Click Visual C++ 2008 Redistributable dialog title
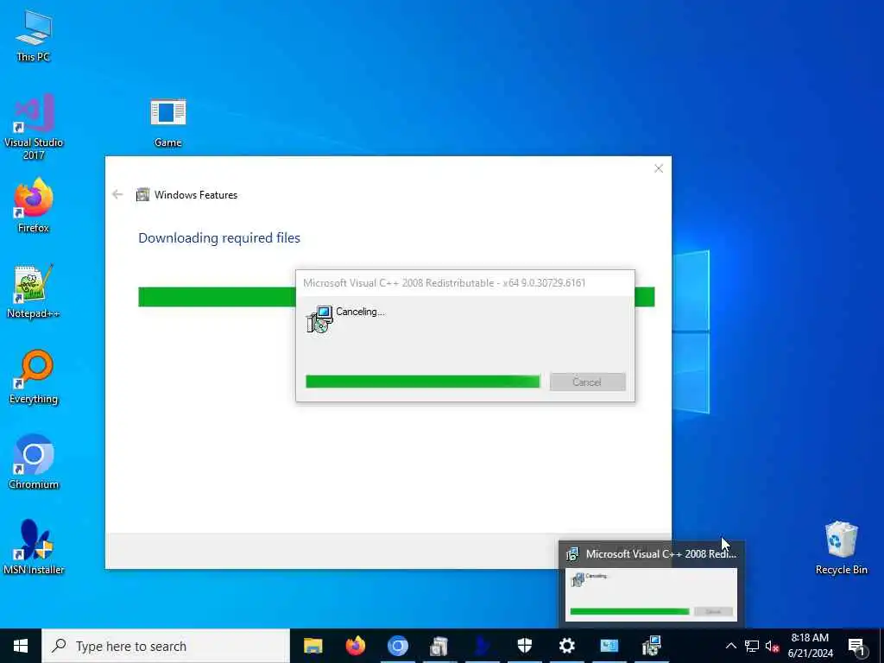 click(445, 283)
